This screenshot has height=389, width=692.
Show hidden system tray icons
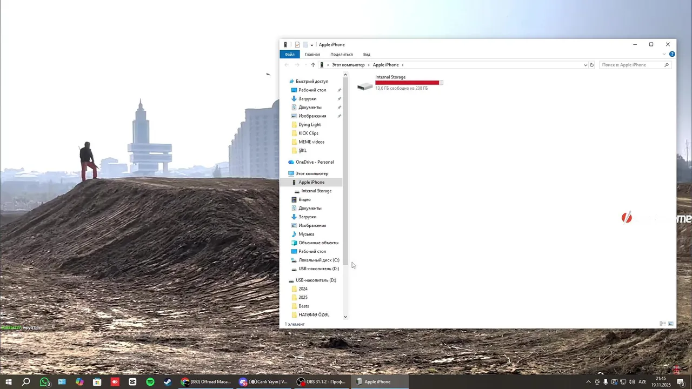(x=588, y=382)
